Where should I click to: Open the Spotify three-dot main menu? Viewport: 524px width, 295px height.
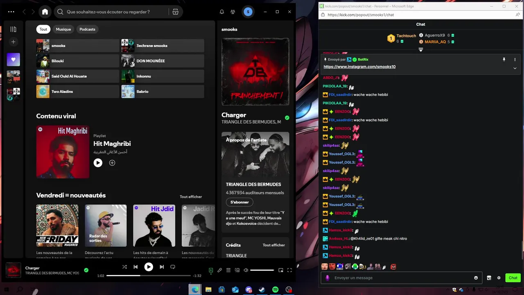(11, 12)
